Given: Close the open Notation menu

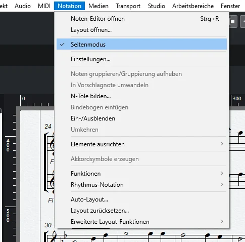Looking at the screenshot, I should click(x=69, y=6).
